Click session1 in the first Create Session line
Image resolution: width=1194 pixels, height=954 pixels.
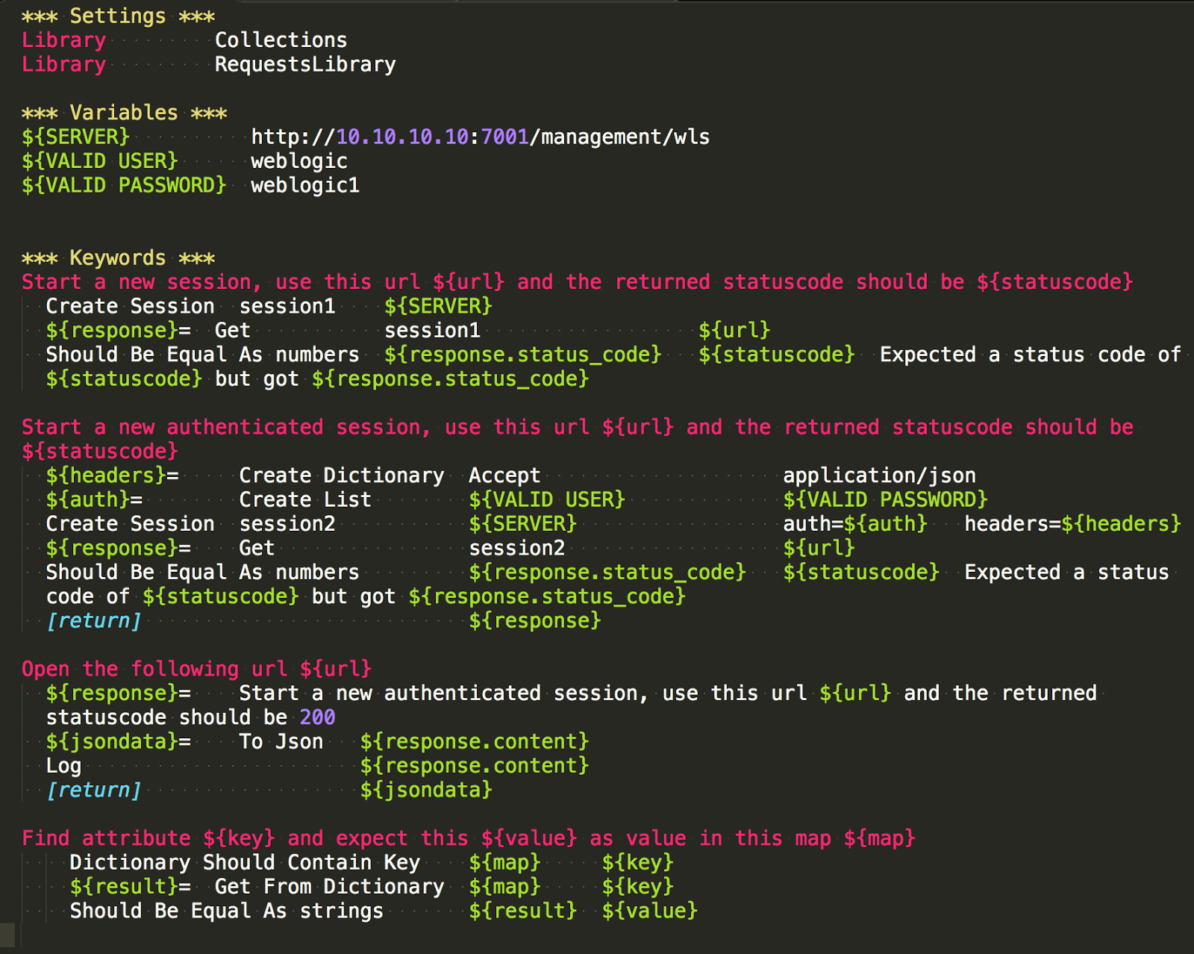287,306
